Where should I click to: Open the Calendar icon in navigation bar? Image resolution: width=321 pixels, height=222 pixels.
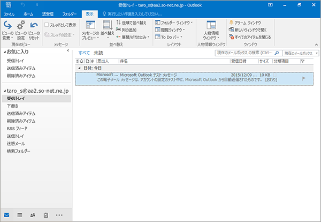tap(20, 215)
